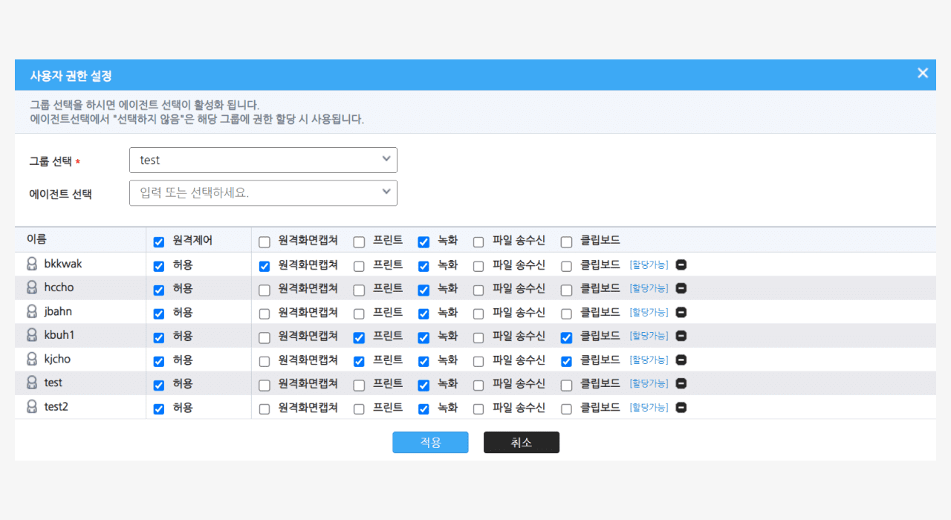Click the chevron on the group selector
951x520 pixels.
[386, 160]
